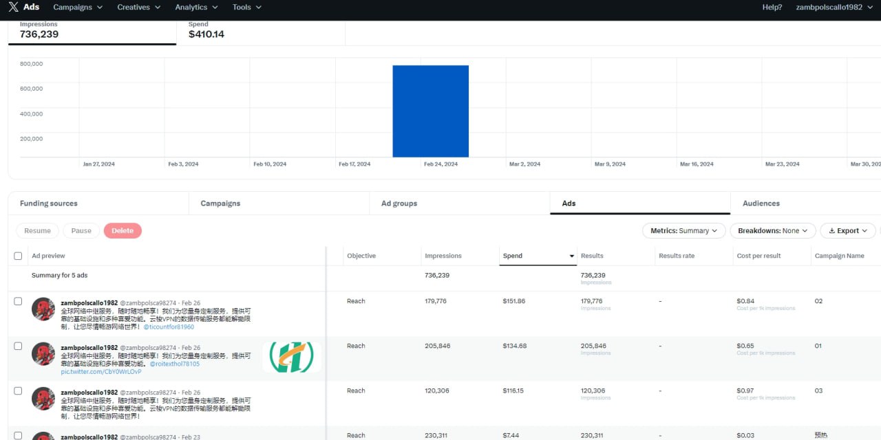The height and width of the screenshot is (440, 881).
Task: Open the green logo ad image thumbnail
Action: click(291, 357)
